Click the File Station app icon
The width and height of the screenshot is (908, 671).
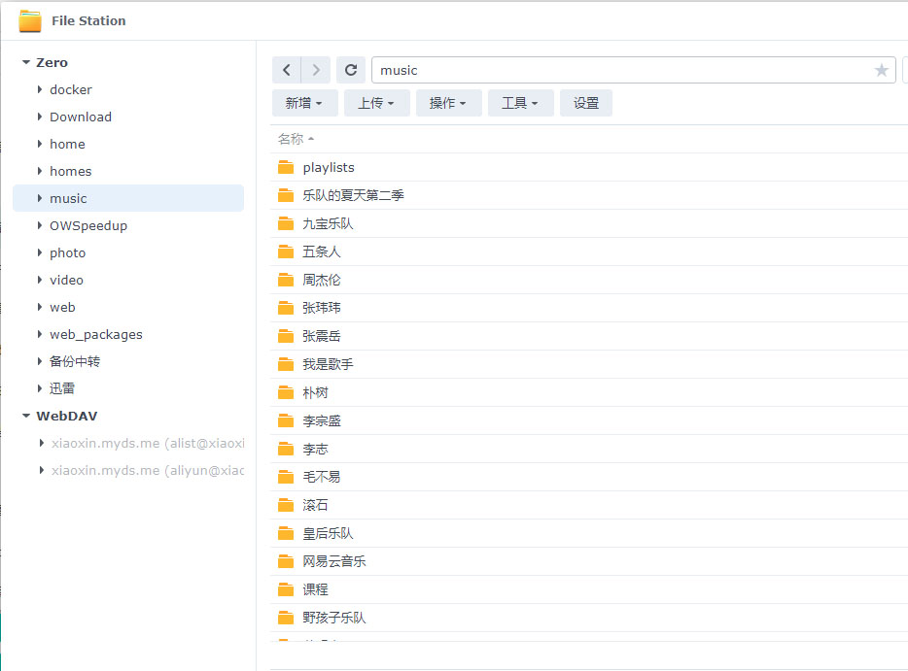[x=30, y=20]
